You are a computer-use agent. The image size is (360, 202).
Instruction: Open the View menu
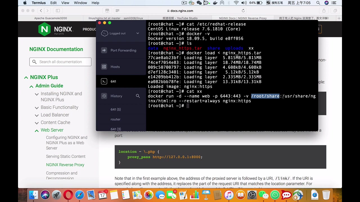pos(65,3)
